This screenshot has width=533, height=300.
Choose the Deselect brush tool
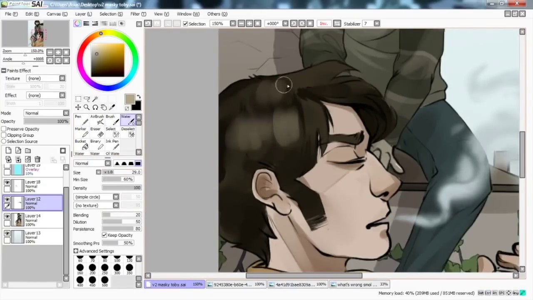pos(128,132)
